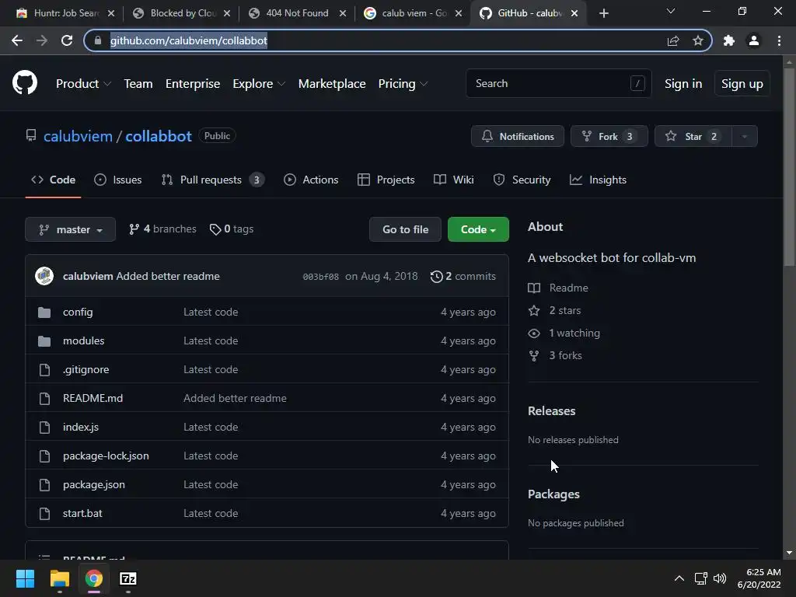This screenshot has width=796, height=597.
Task: Open the Enterprise link
Action: click(x=193, y=84)
